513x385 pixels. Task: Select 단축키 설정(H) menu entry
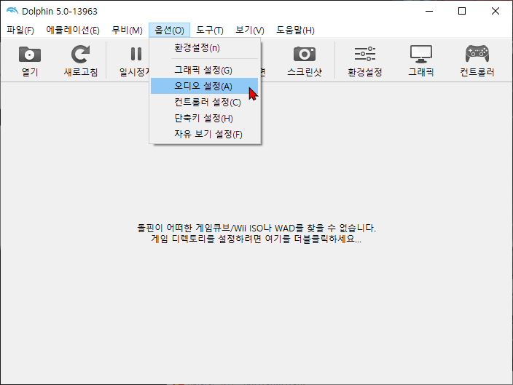coord(205,118)
